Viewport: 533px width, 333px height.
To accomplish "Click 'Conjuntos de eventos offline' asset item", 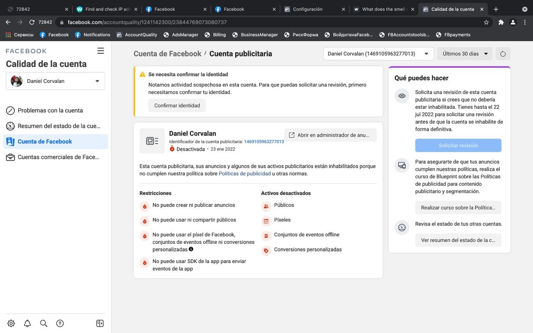I will 306,235.
